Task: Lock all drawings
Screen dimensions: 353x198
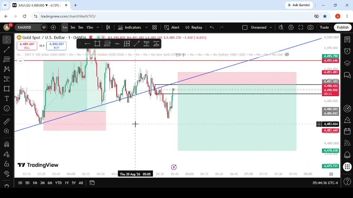Action: pyautogui.click(x=7, y=164)
